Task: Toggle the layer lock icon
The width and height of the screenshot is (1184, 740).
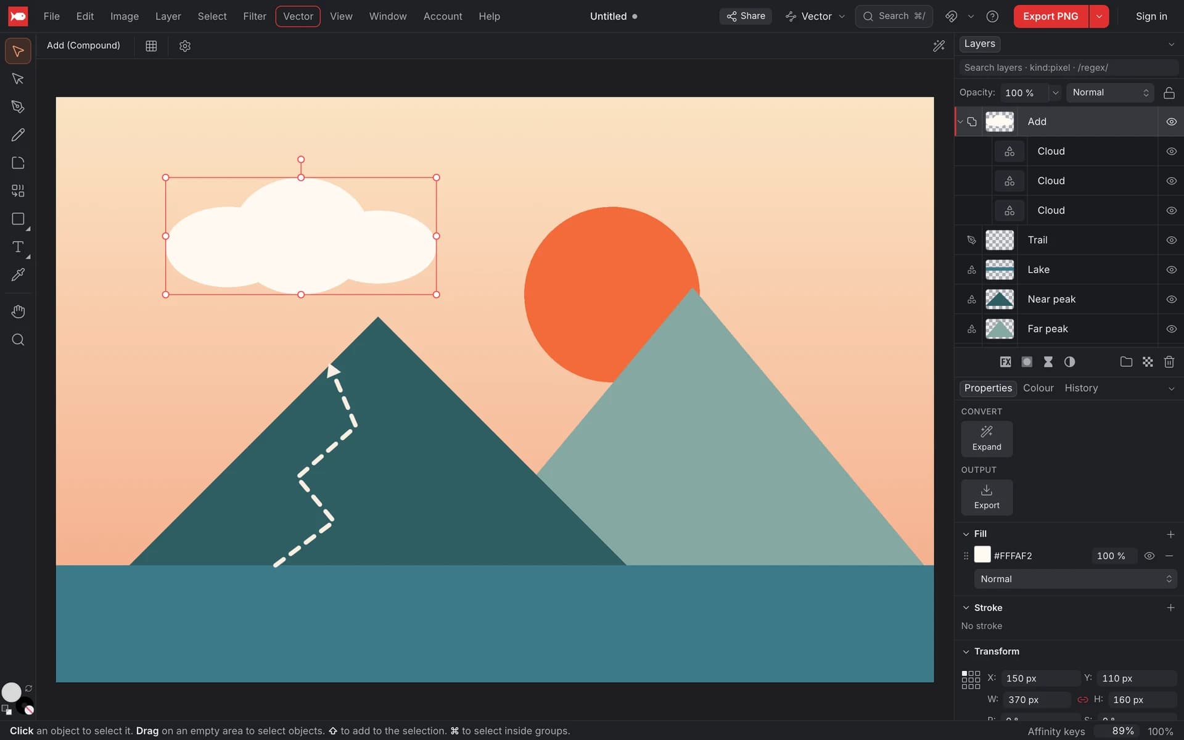Action: point(1169,92)
